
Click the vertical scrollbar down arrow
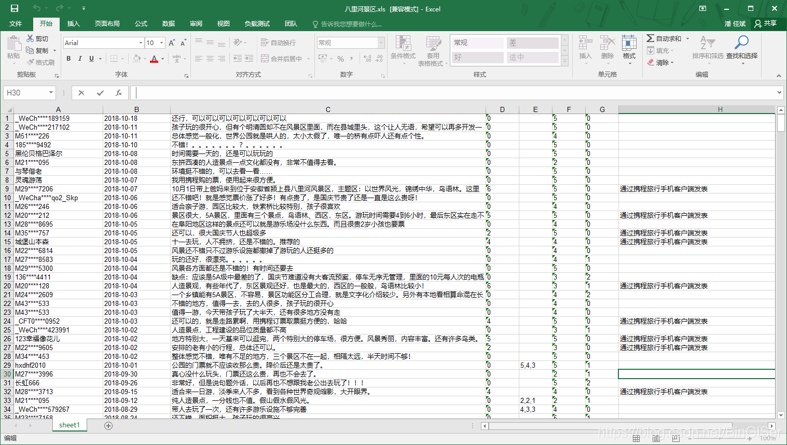tap(781, 415)
